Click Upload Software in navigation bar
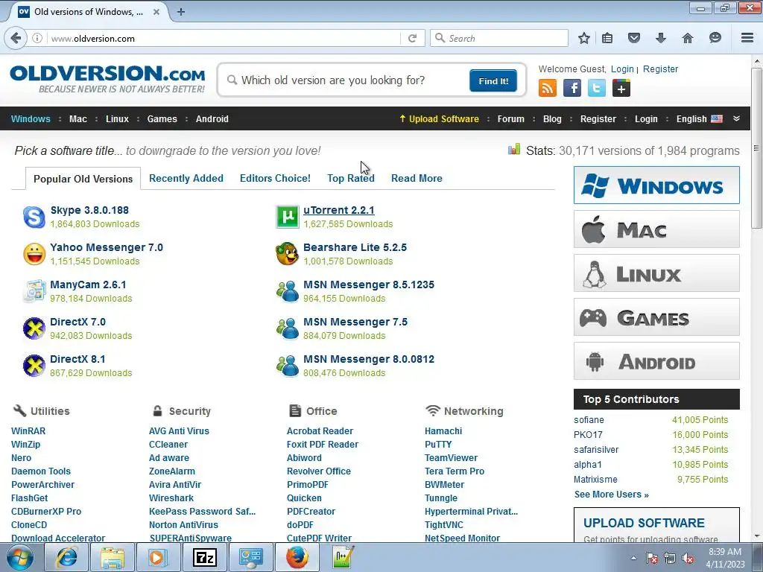Viewport: 763px width, 572px height. tap(440, 119)
